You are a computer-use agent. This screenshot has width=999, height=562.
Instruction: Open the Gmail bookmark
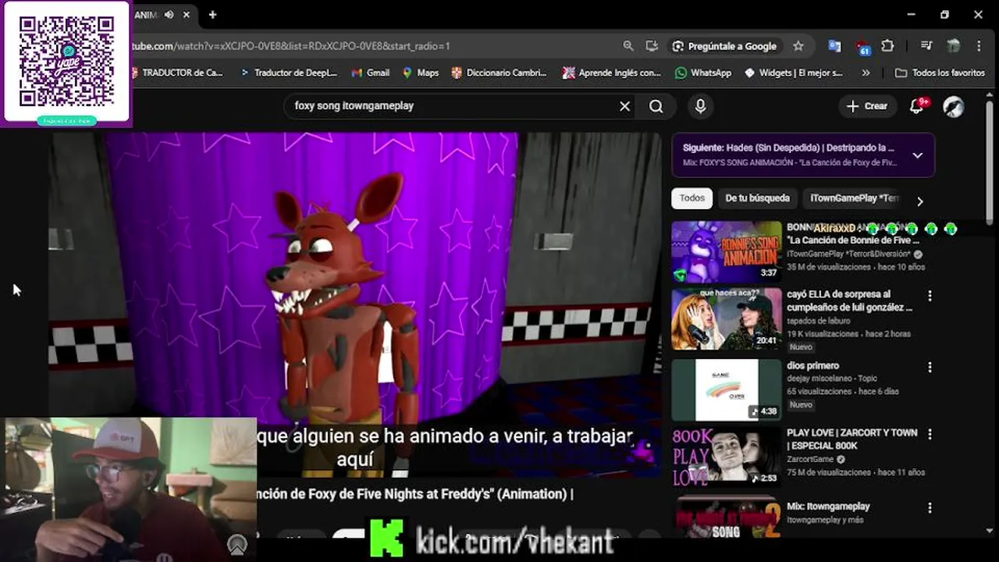coord(370,73)
